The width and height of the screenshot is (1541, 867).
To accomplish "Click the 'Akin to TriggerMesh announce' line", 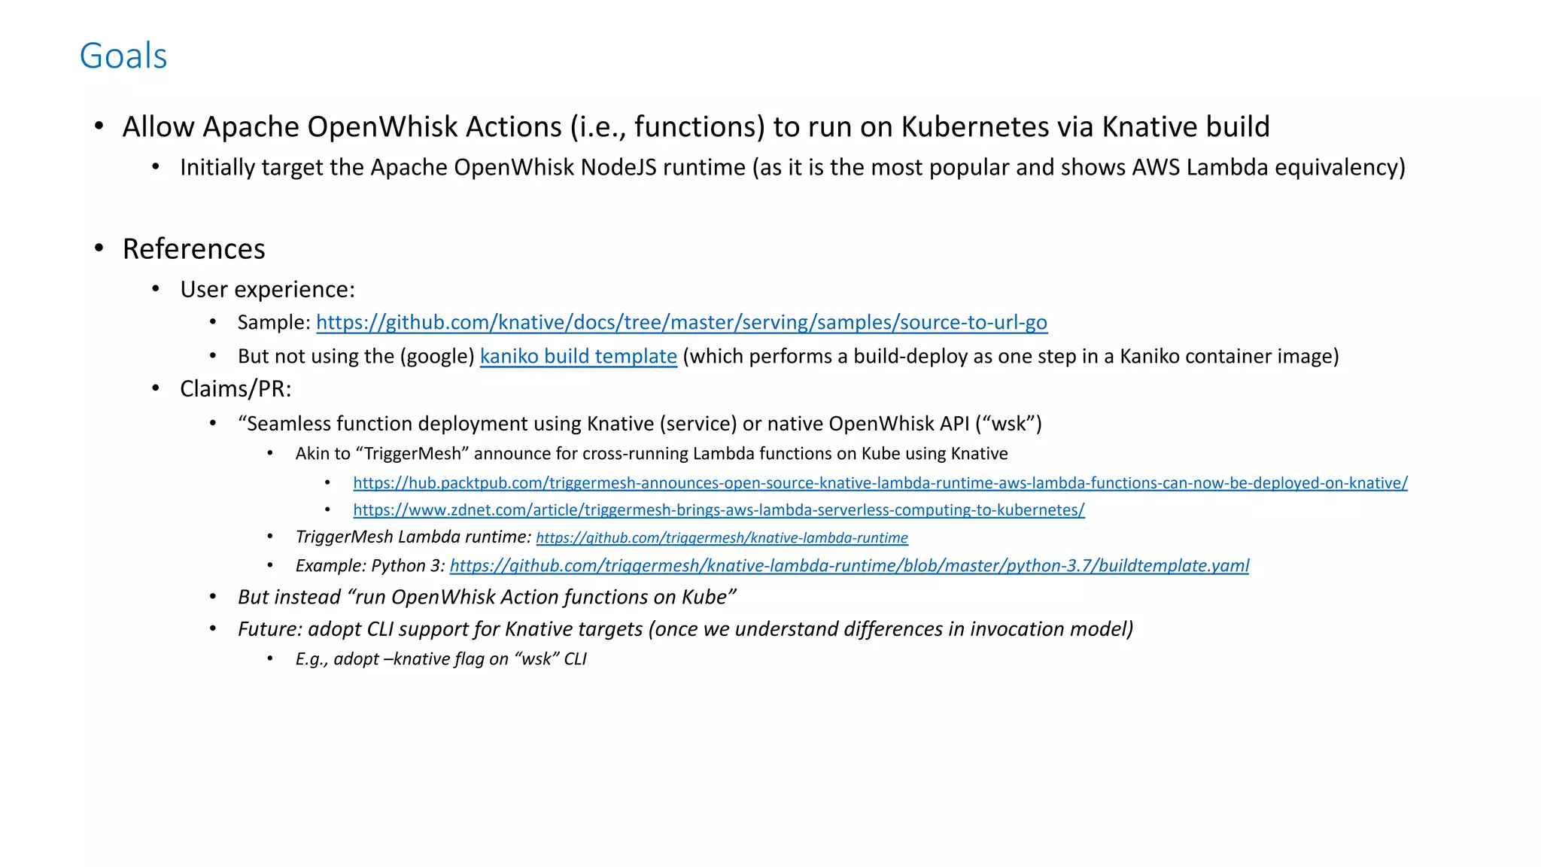I will pos(651,454).
